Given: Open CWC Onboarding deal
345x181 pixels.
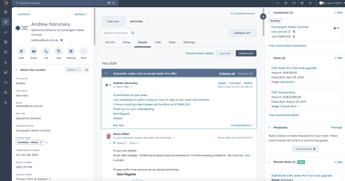Looking at the screenshot, I should [x=283, y=92].
